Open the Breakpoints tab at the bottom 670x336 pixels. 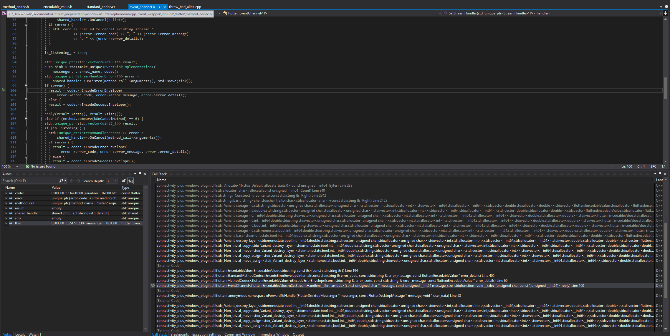pos(180,334)
